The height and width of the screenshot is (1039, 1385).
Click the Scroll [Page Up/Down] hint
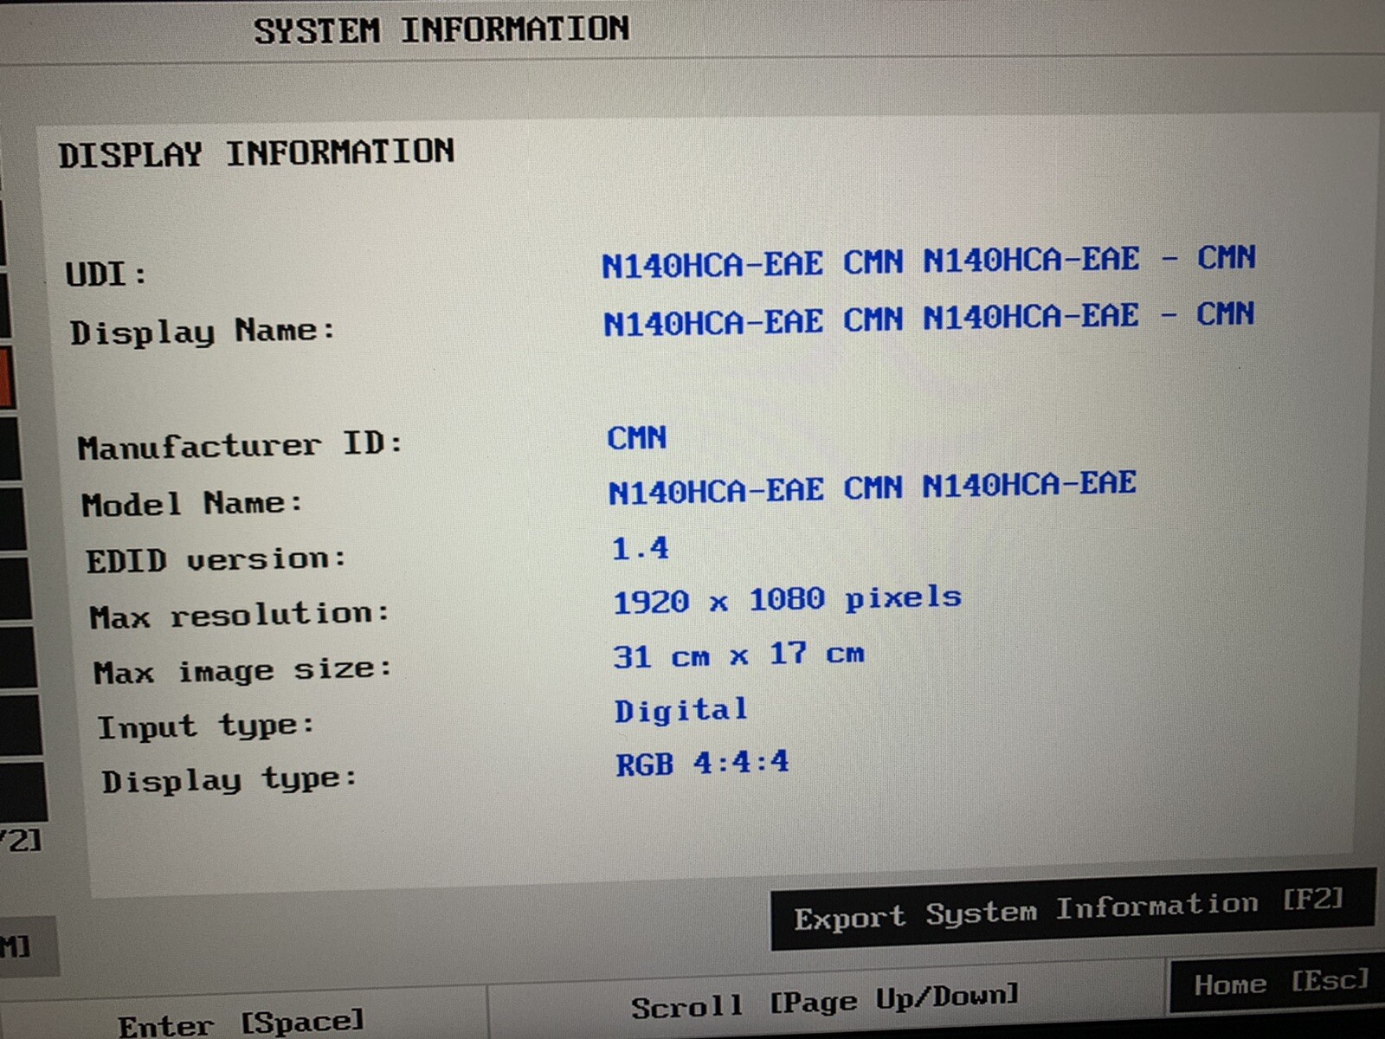click(x=824, y=1002)
